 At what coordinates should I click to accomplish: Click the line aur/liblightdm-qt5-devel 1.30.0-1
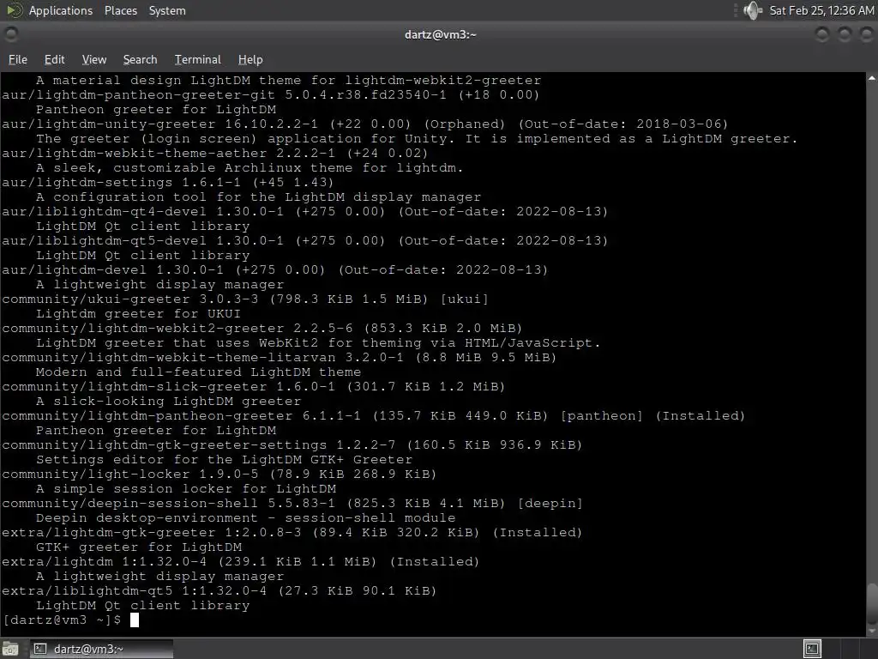pos(143,240)
